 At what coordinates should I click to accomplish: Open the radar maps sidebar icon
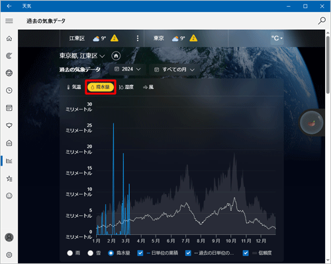[x=9, y=55]
